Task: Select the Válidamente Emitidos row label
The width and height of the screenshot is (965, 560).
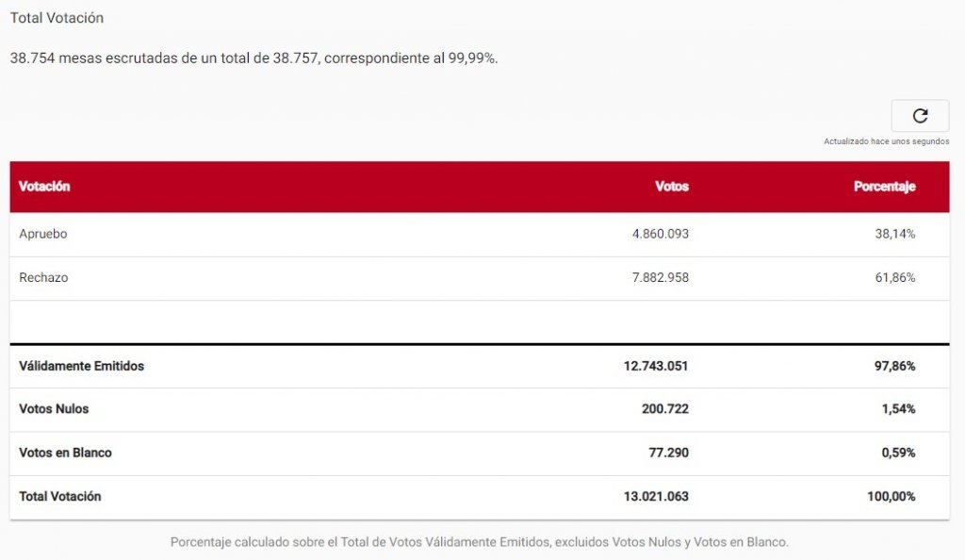Action: tap(82, 366)
